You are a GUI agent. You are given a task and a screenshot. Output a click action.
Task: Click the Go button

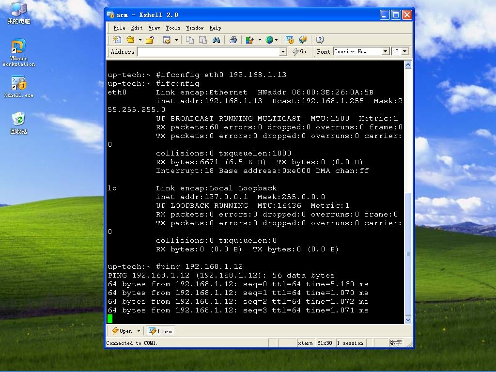click(x=299, y=51)
